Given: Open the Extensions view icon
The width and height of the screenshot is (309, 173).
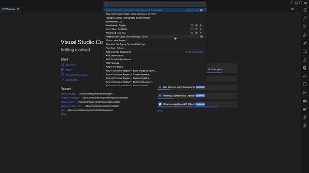Looking at the screenshot, I should click(305, 43).
